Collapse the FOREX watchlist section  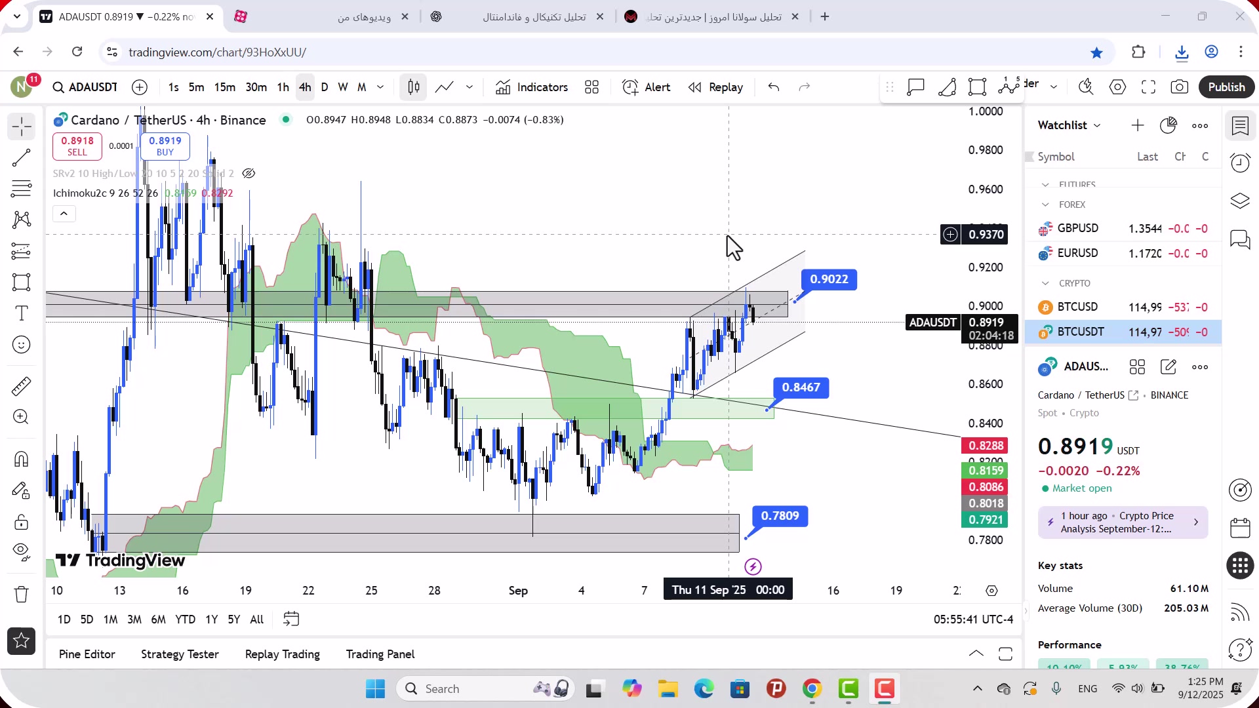click(1046, 205)
